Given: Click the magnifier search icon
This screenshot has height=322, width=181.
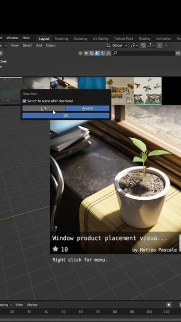Looking at the screenshot, I should point(115,53).
